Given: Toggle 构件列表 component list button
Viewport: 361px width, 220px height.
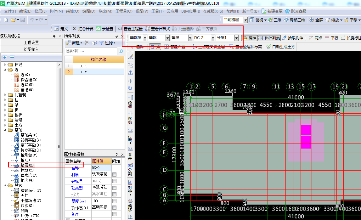Looking at the screenshot, I should coord(269,38).
